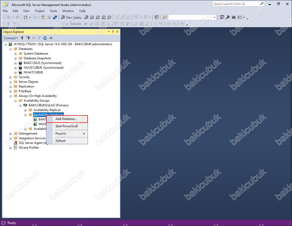Open the Window menu

(x=68, y=11)
